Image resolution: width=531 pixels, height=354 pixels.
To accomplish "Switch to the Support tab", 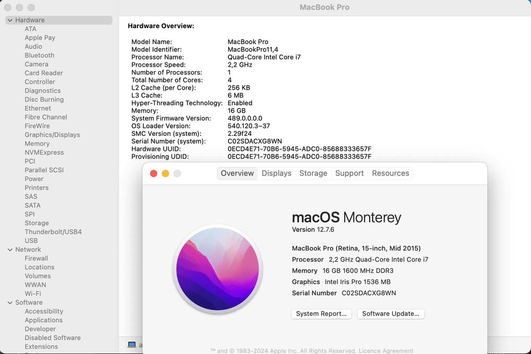I will 349,173.
